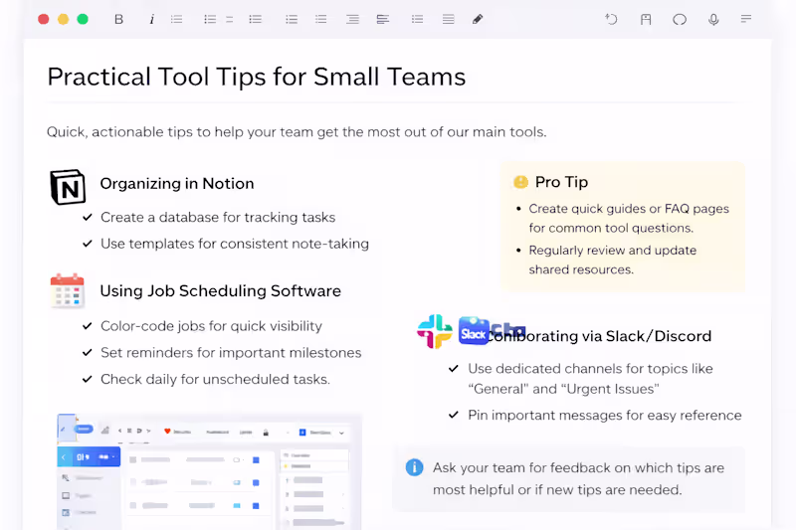
Task: Click the checkmark beside Use dedicated channels
Action: 454,368
